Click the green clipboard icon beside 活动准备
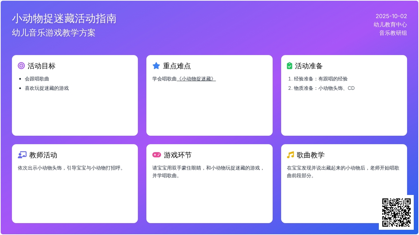 (x=289, y=66)
